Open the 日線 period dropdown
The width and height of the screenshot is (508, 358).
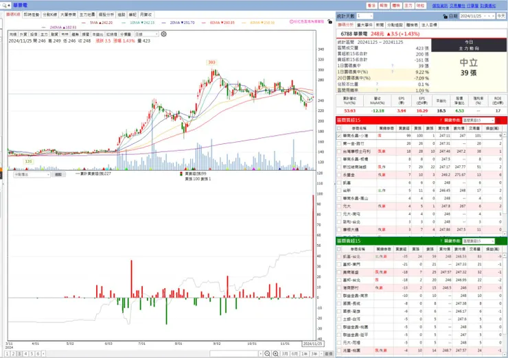(146, 34)
